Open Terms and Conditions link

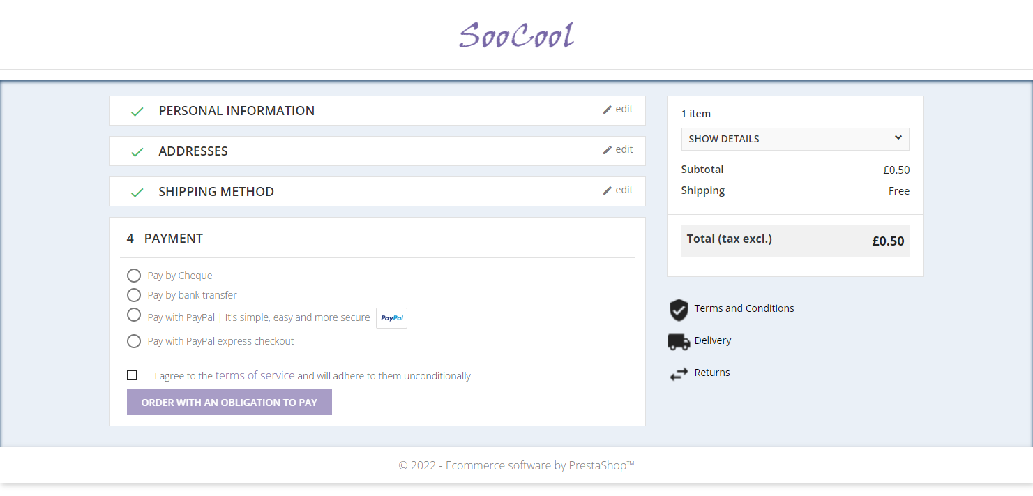click(x=744, y=308)
